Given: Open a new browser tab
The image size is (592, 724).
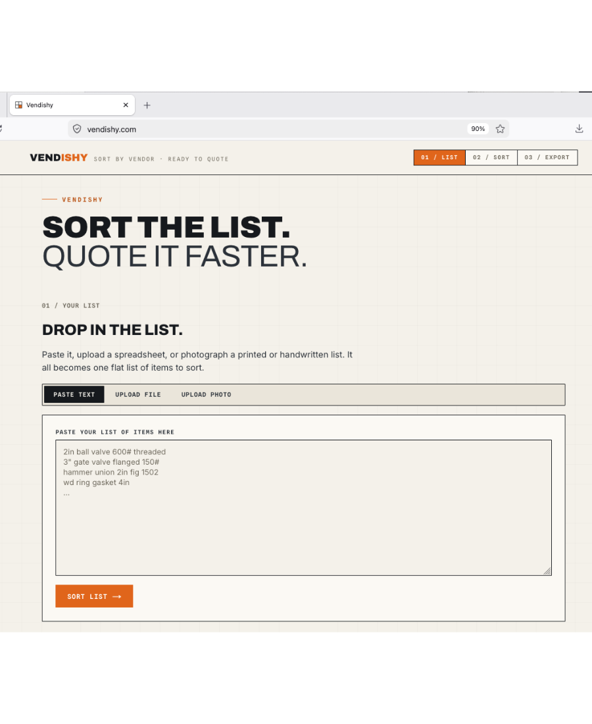Looking at the screenshot, I should (x=147, y=105).
